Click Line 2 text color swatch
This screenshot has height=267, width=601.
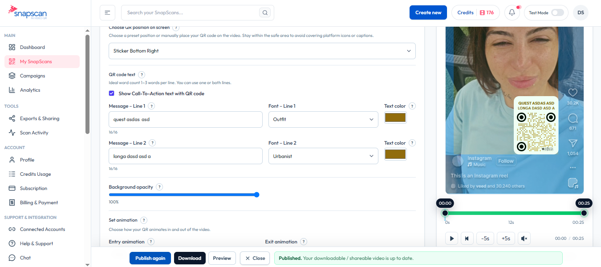pos(395,154)
